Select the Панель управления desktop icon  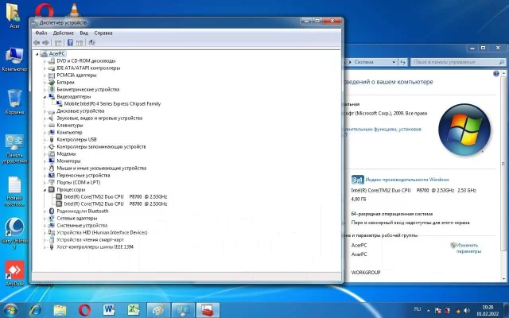[x=14, y=149]
